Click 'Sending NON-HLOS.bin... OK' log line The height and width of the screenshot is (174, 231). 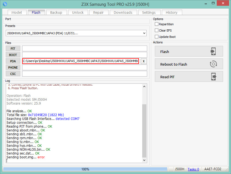[28, 150]
